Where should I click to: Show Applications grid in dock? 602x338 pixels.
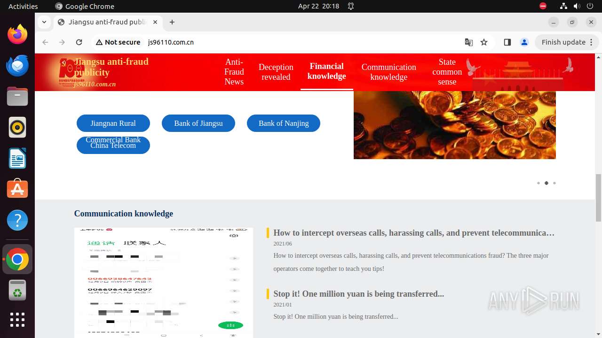click(17, 320)
